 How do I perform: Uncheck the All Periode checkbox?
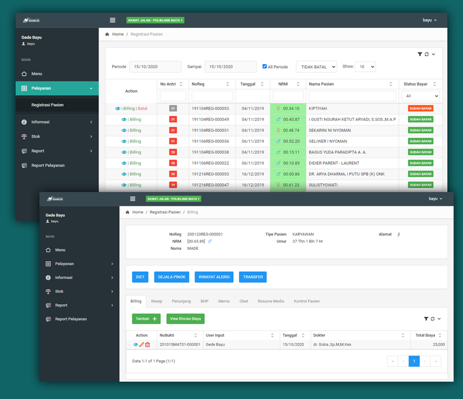pyautogui.click(x=264, y=66)
